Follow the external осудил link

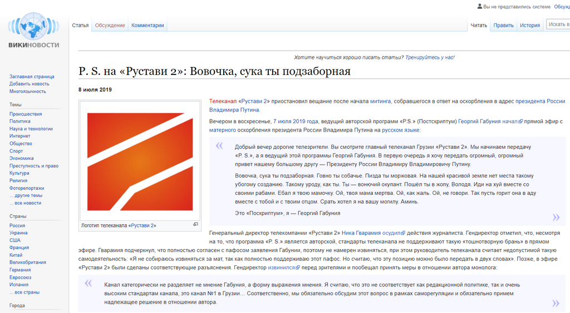pyautogui.click(x=394, y=233)
